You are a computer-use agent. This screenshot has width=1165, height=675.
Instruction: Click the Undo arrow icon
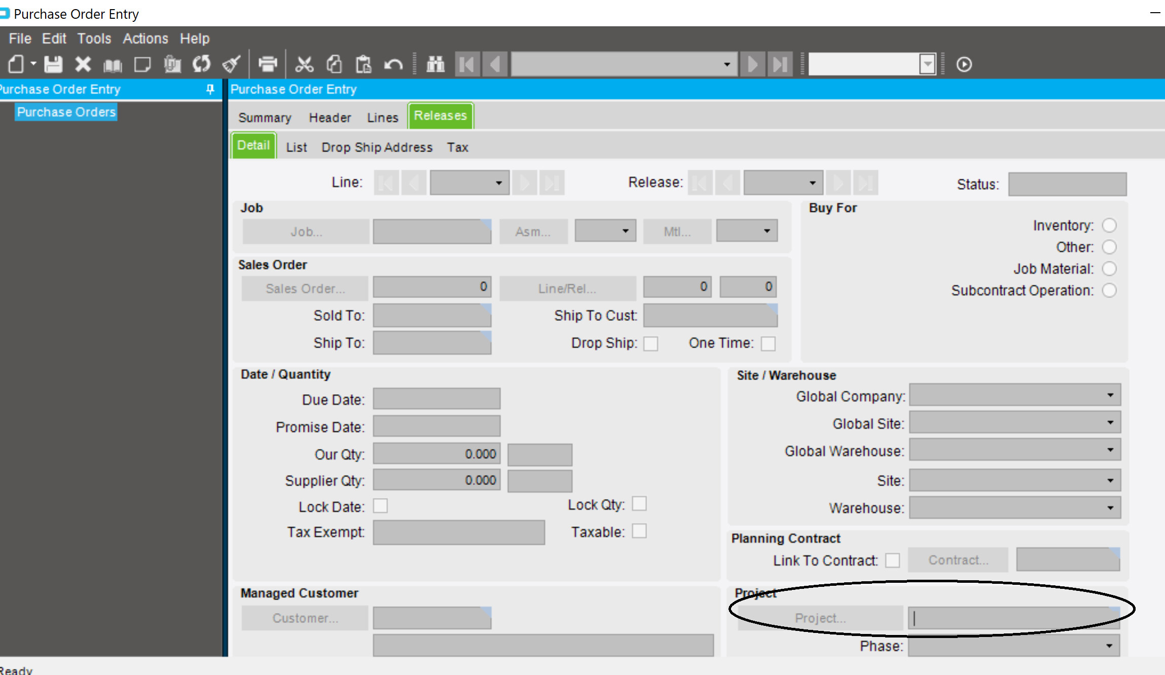pyautogui.click(x=393, y=64)
